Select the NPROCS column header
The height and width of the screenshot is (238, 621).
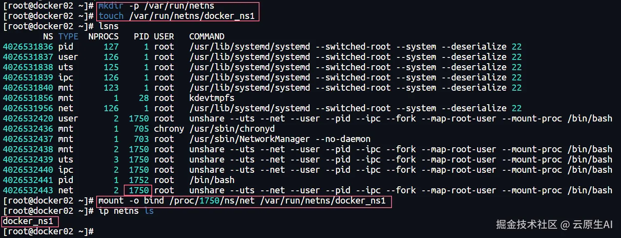(x=103, y=37)
